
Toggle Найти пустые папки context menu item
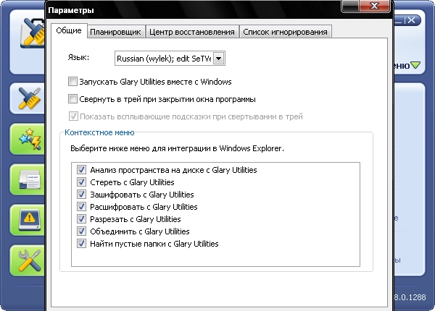pyautogui.click(x=81, y=244)
